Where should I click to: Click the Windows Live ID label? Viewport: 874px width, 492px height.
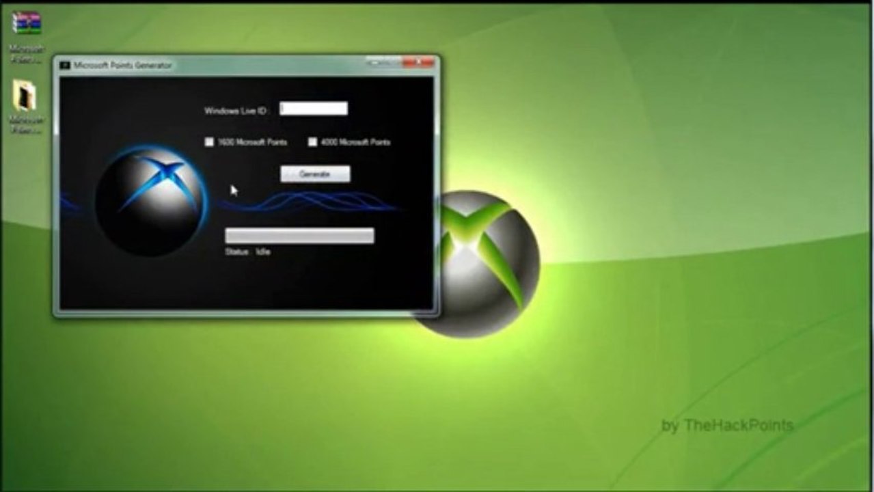tap(236, 110)
